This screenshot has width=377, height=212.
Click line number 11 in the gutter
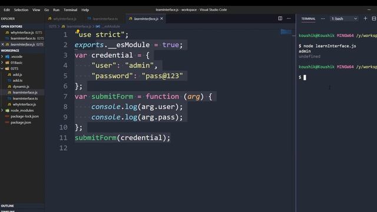coord(63,138)
